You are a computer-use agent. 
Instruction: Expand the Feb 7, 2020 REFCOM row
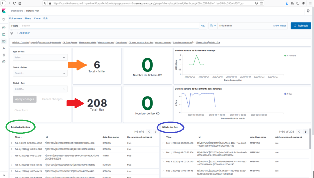[12, 143]
